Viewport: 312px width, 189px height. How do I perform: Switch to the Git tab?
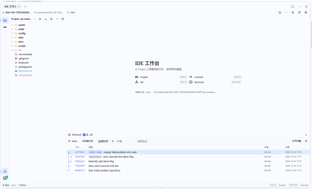coord(90,135)
